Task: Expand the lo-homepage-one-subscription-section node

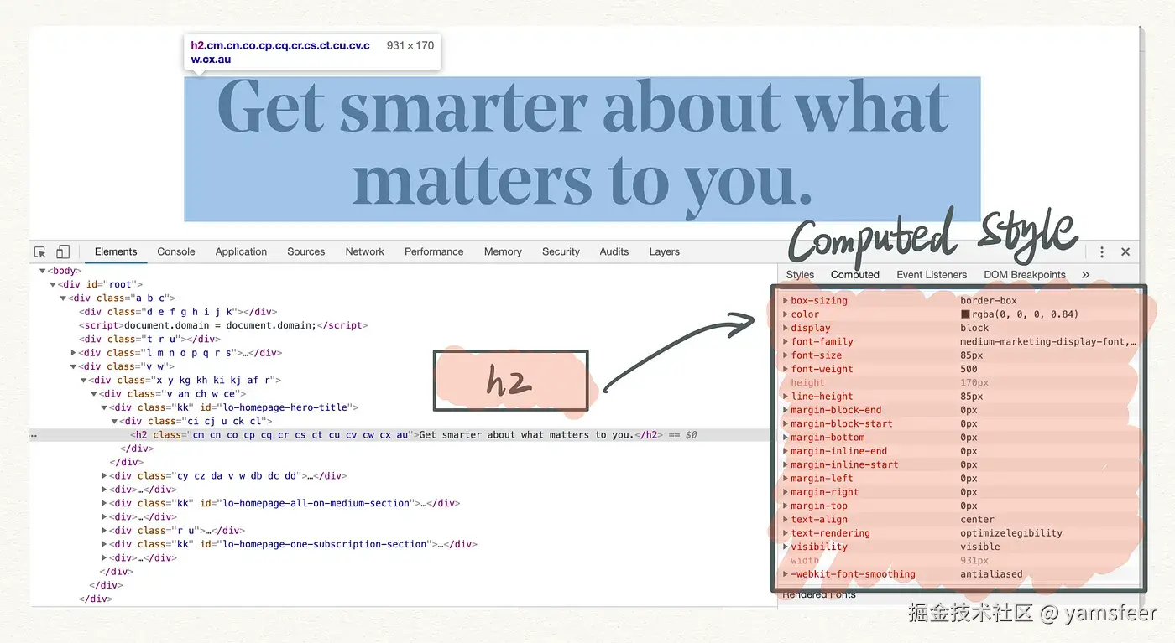Action: (x=104, y=544)
